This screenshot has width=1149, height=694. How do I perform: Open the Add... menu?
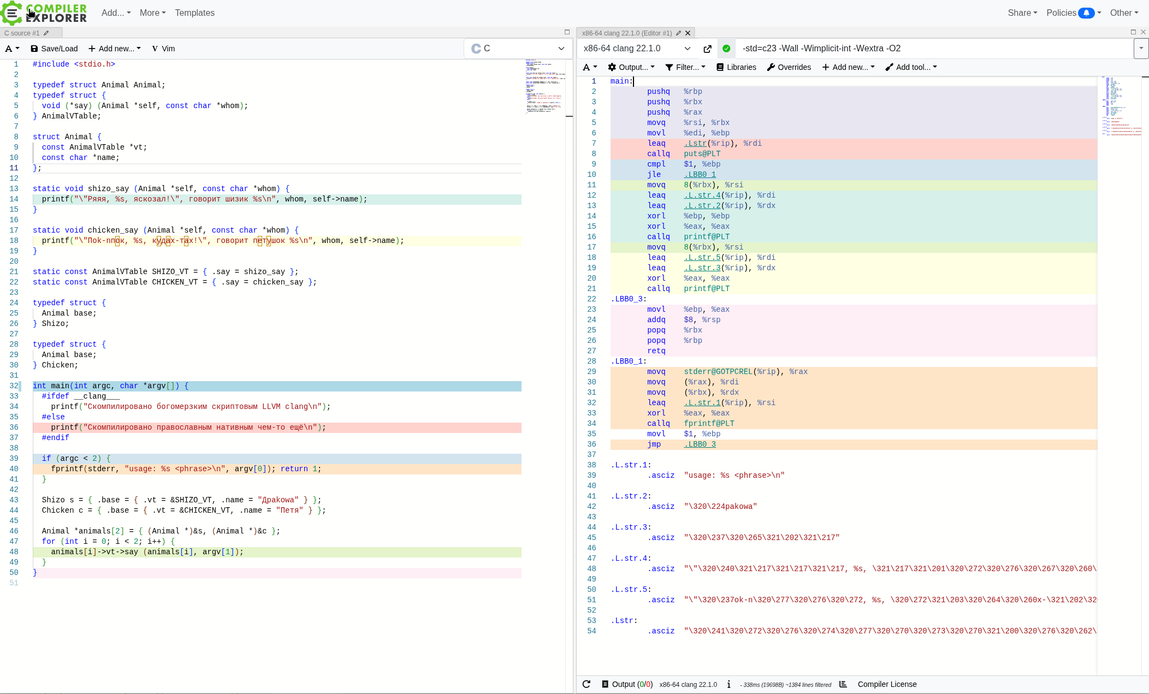(116, 13)
